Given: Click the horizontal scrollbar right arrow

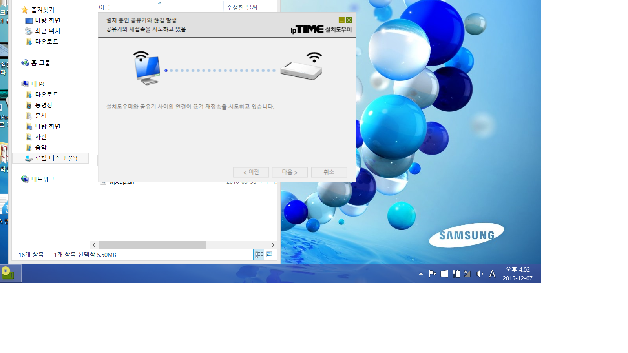Looking at the screenshot, I should [273, 245].
